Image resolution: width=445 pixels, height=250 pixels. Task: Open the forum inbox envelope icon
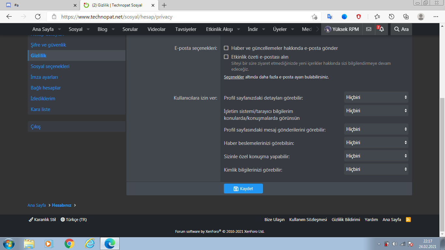369,29
